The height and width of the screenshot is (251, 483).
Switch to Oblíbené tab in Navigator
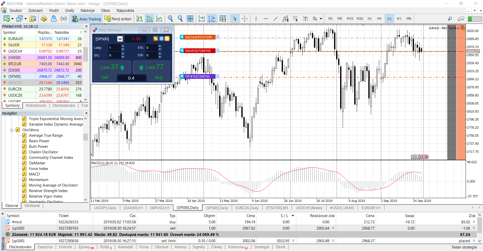tap(32, 206)
